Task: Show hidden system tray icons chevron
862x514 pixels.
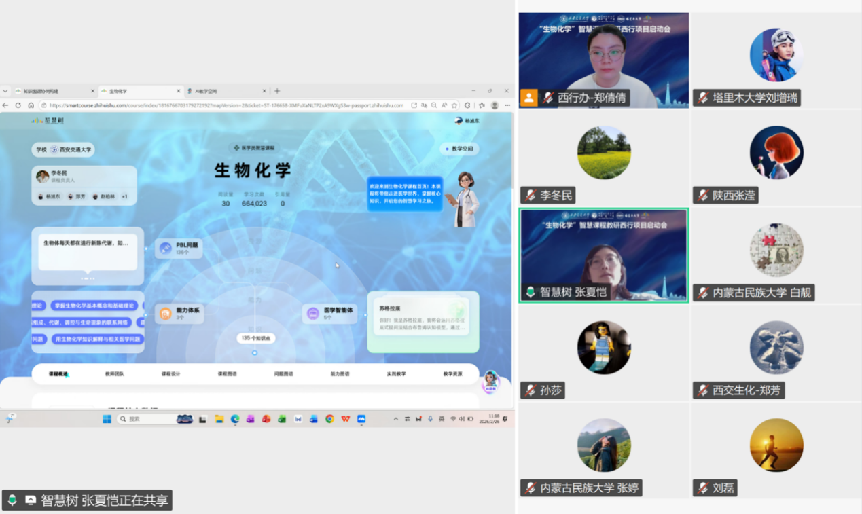Action: pos(396,419)
